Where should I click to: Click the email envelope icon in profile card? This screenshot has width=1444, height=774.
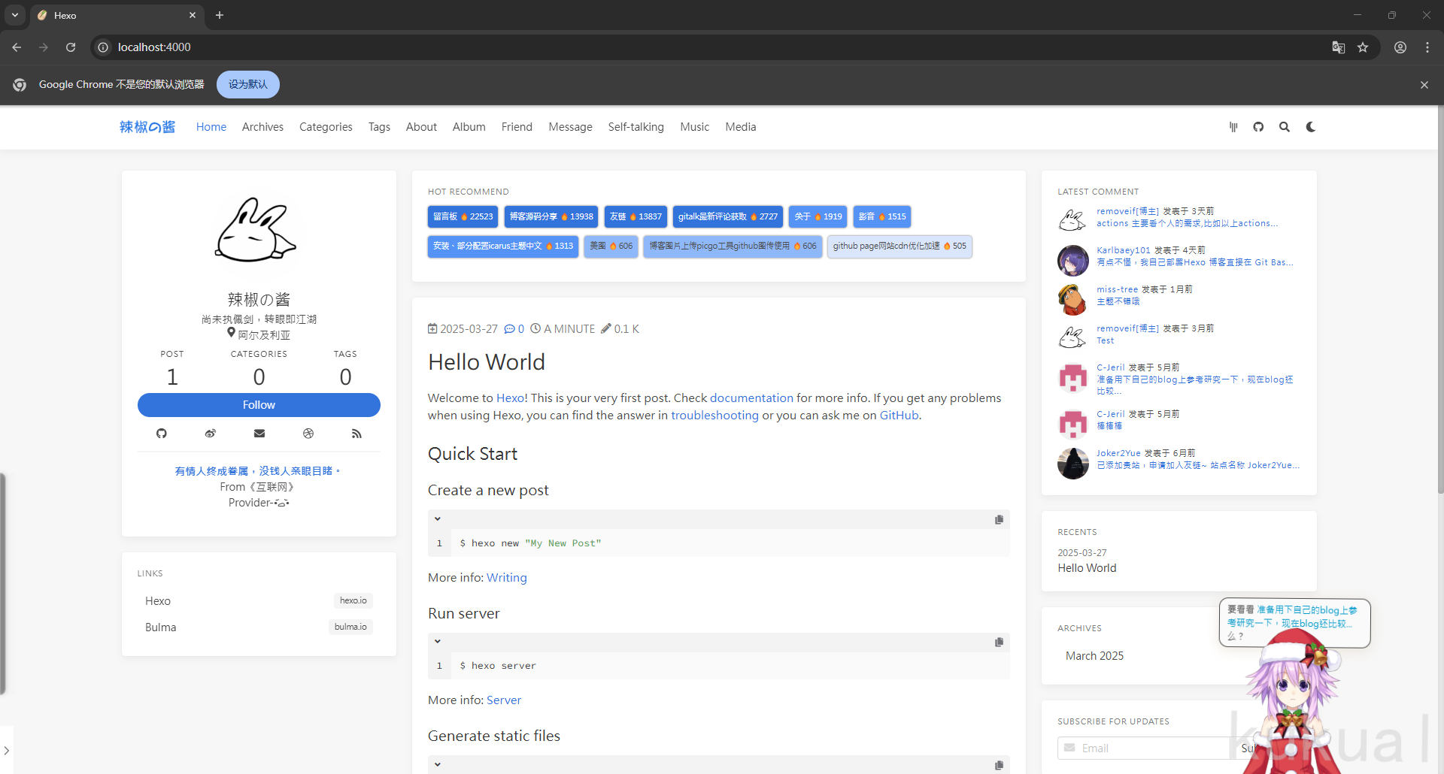point(259,434)
